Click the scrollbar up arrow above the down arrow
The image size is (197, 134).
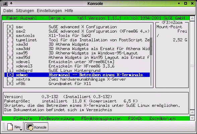[x=192, y=112]
